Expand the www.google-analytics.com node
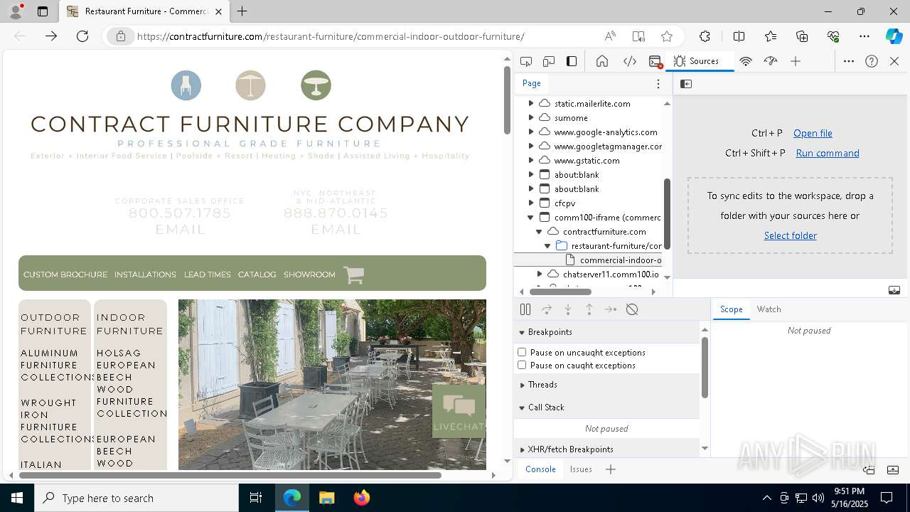910x512 pixels. tap(531, 132)
